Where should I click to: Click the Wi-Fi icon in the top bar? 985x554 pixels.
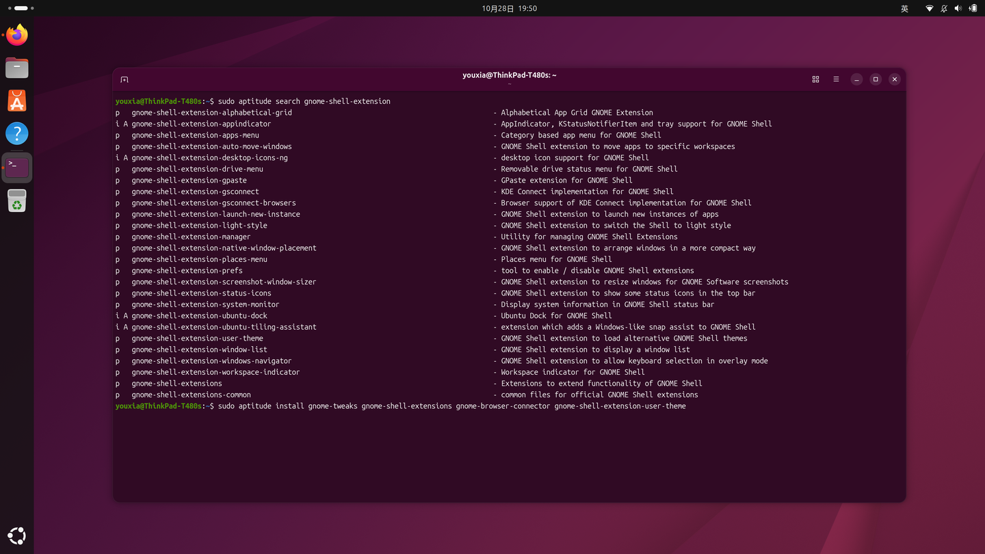[x=929, y=8]
